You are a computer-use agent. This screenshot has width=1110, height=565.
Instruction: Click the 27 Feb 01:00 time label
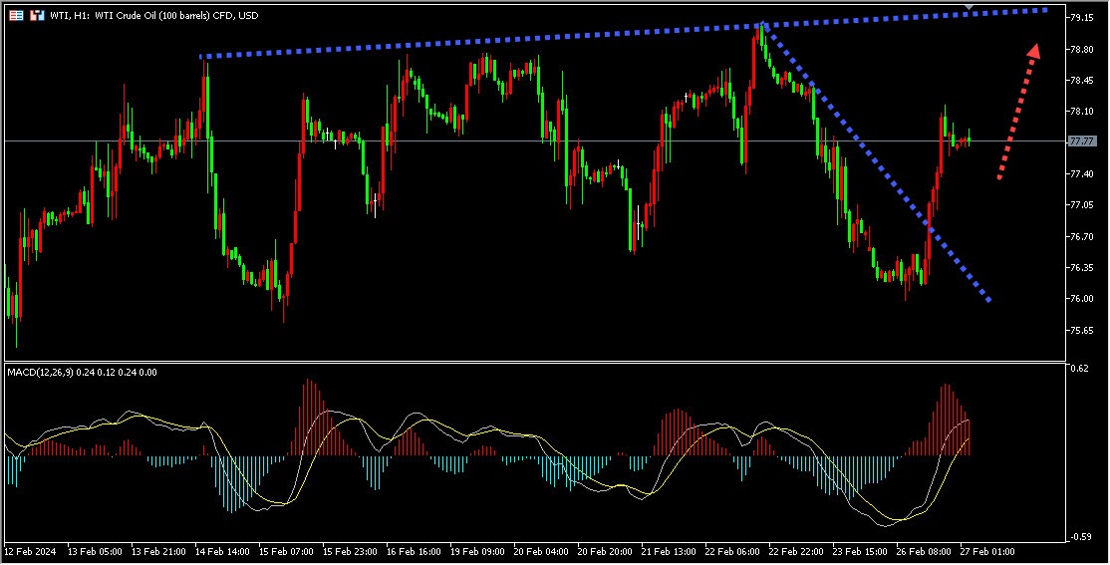987,551
